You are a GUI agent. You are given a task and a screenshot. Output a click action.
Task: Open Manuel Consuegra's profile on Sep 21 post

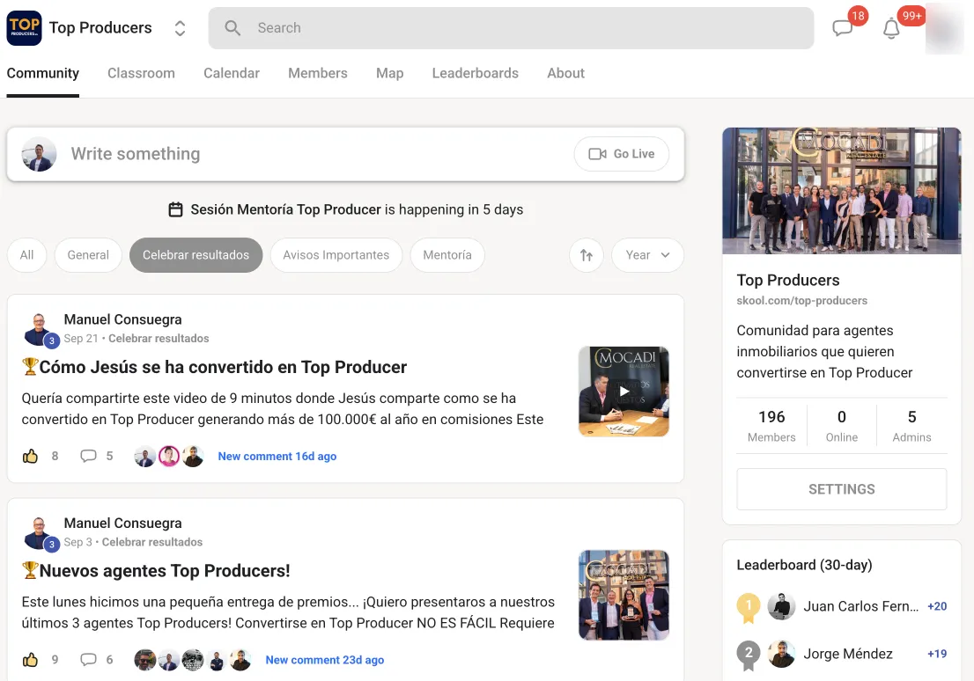[123, 319]
